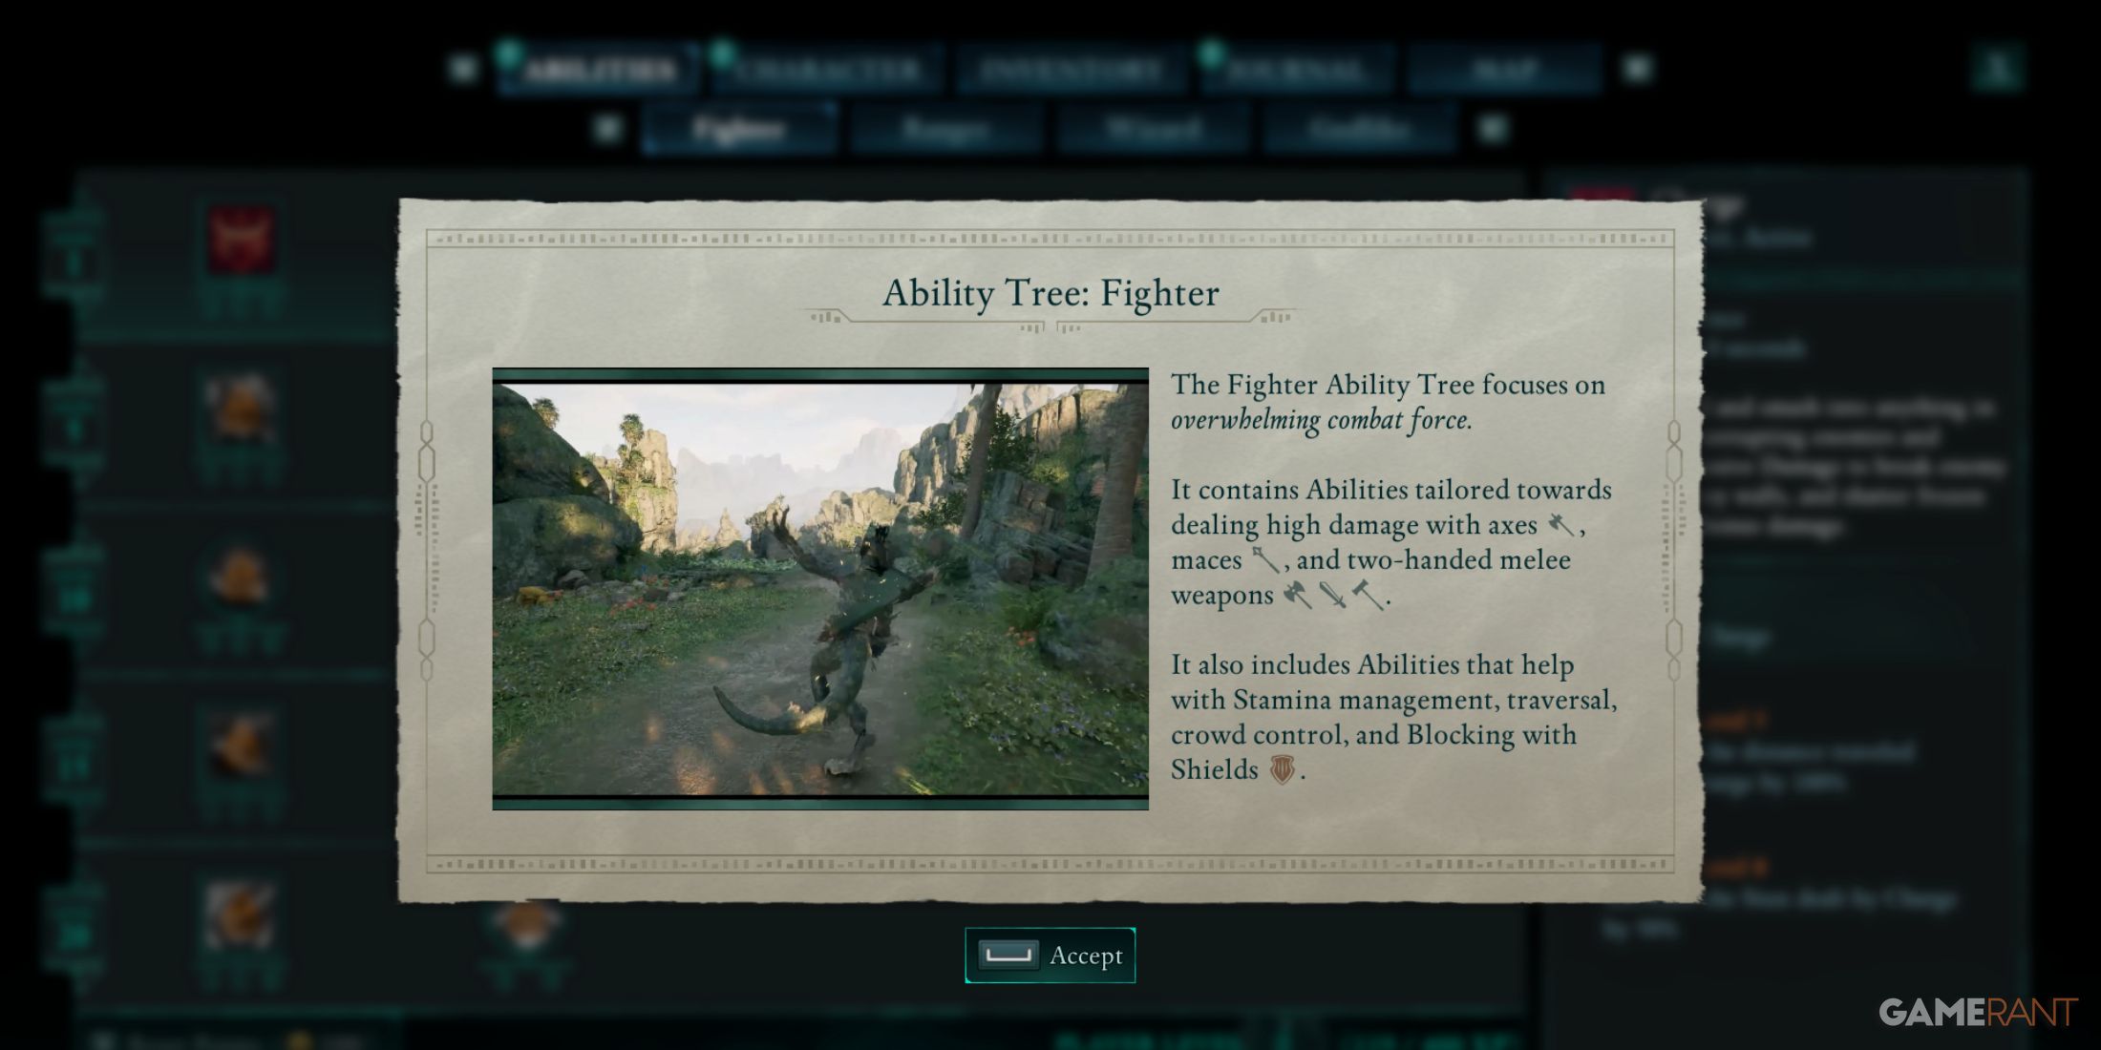
Task: Click the ability thumbnail preview image
Action: pyautogui.click(x=817, y=587)
